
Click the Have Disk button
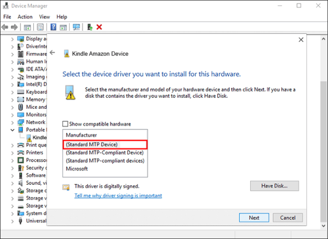point(275,186)
